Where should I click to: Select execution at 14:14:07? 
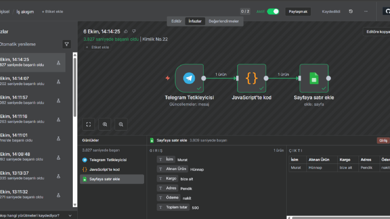tap(32, 81)
